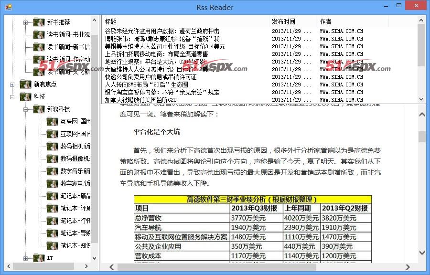Open article 上品折扣拓展移动电商
The width and height of the screenshot is (430, 275).
[x=156, y=54]
